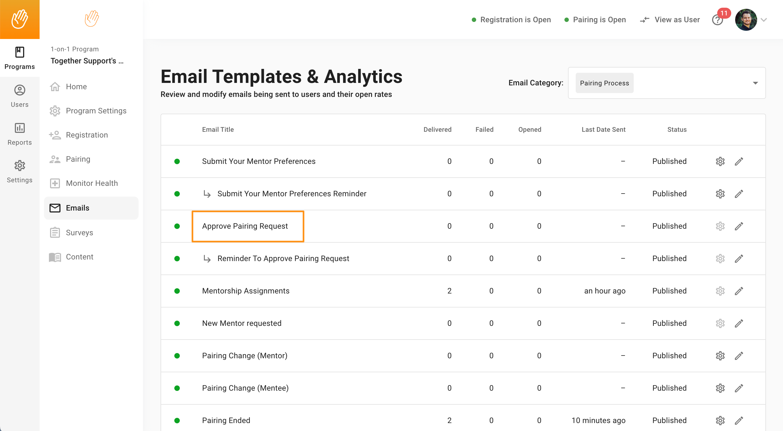Click the orange Together hand logo tile
Image resolution: width=783 pixels, height=431 pixels.
click(x=20, y=19)
